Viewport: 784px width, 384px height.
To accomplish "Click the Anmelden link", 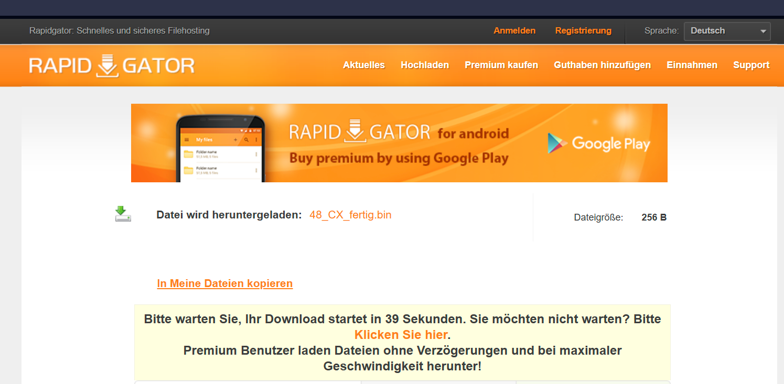I will pos(514,30).
